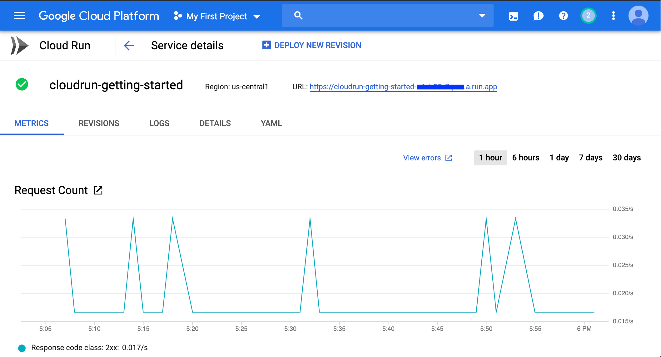Open the account avatar icon
This screenshot has width=661, height=357.
click(638, 15)
